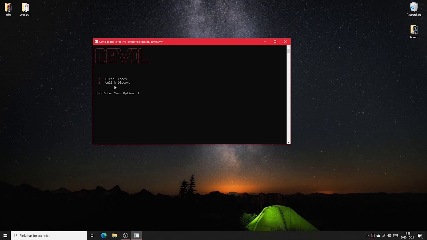Launch Microsoft Edge from the taskbar
Screen dimensions: 427x240
pos(104,235)
